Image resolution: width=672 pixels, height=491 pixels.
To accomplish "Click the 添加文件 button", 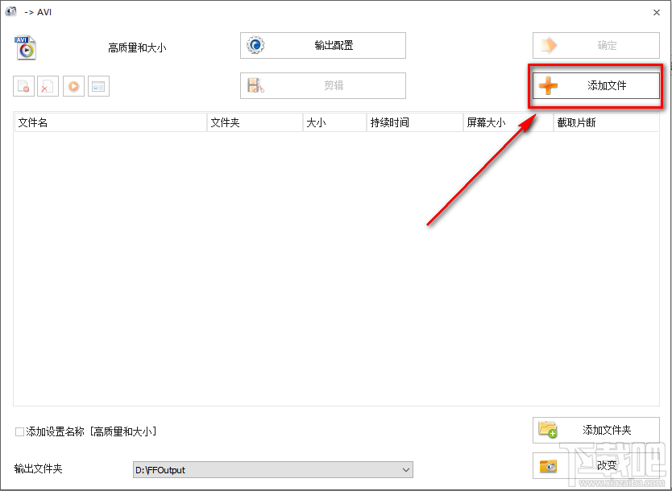I will (x=595, y=85).
